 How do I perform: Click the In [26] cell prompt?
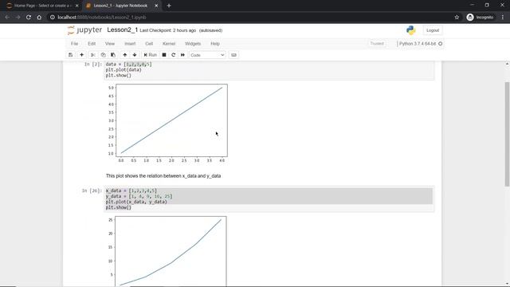click(x=92, y=191)
